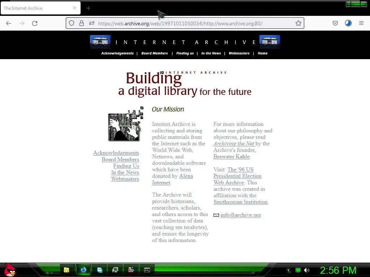370x277 pixels.
Task: Close The Internet Archive tab
Action: click(75, 8)
